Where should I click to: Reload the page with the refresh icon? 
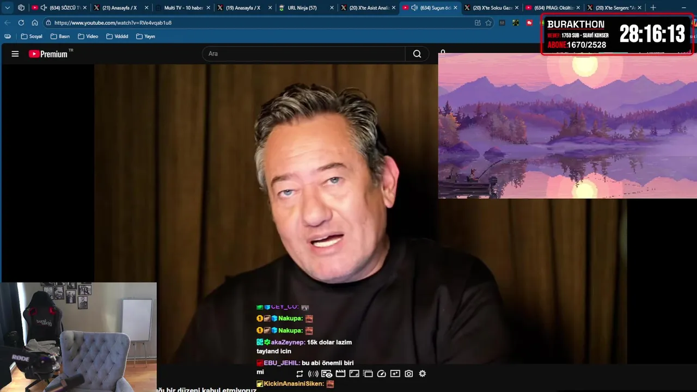(21, 23)
